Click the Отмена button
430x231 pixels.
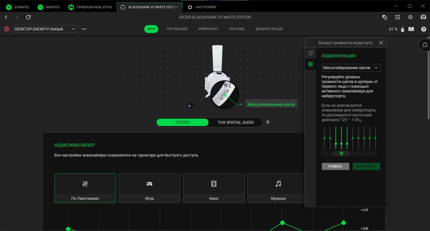coord(335,166)
